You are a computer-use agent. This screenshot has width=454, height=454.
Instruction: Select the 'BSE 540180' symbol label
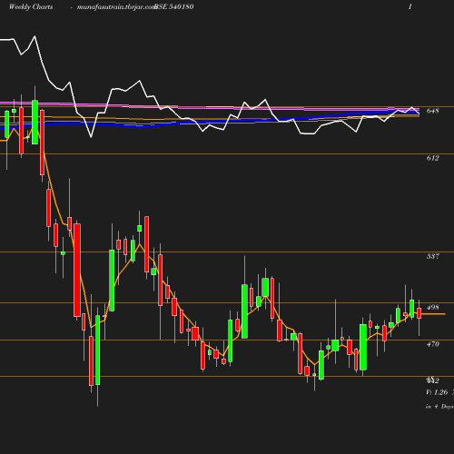pos(174,6)
